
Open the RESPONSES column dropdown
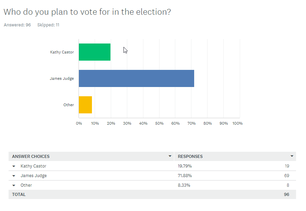[x=292, y=156]
